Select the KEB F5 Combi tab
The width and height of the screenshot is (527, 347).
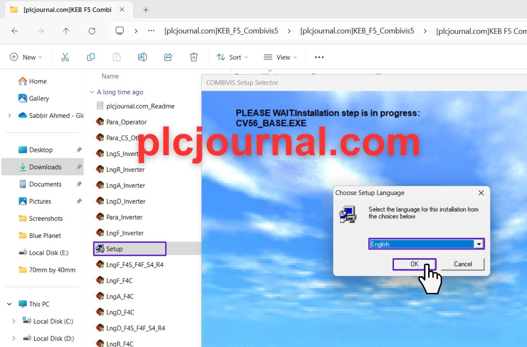69,10
